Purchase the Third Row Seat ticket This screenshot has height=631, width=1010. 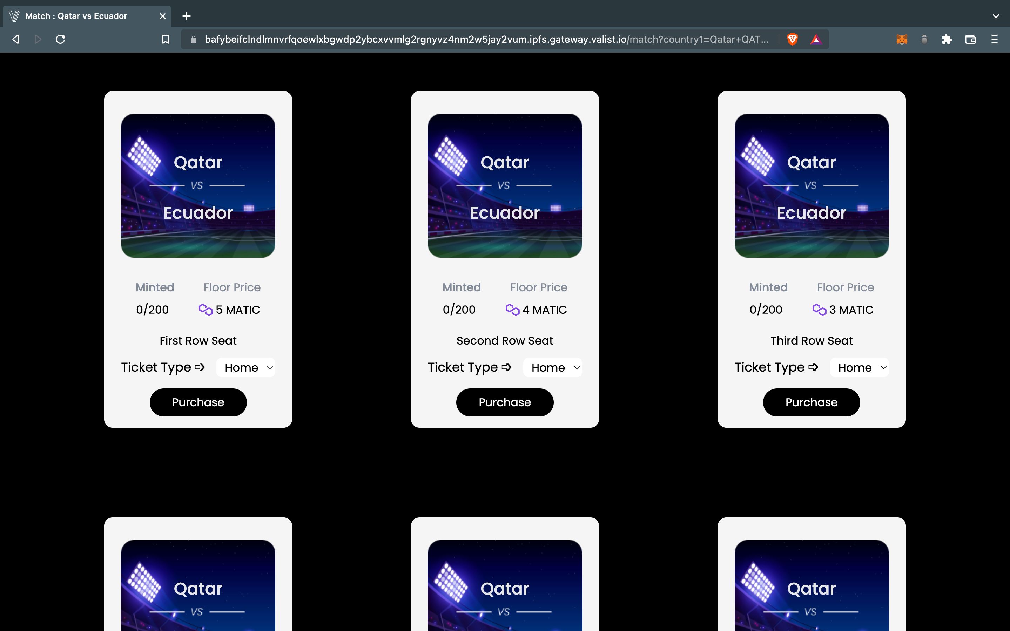coord(812,402)
